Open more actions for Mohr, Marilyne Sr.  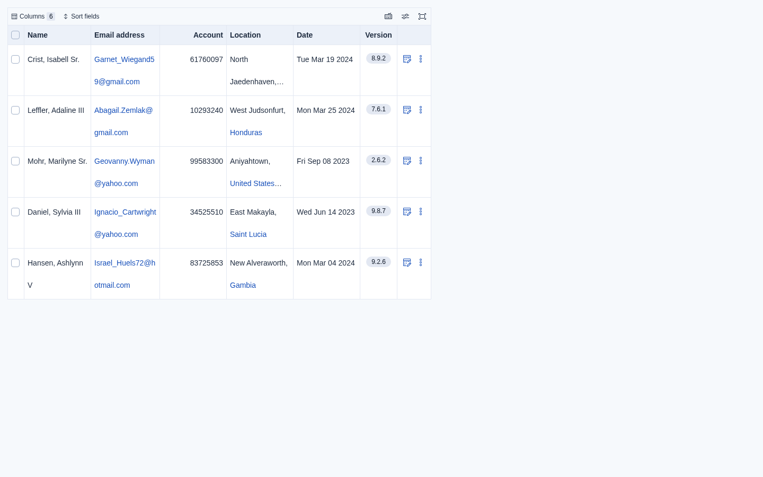point(421,161)
